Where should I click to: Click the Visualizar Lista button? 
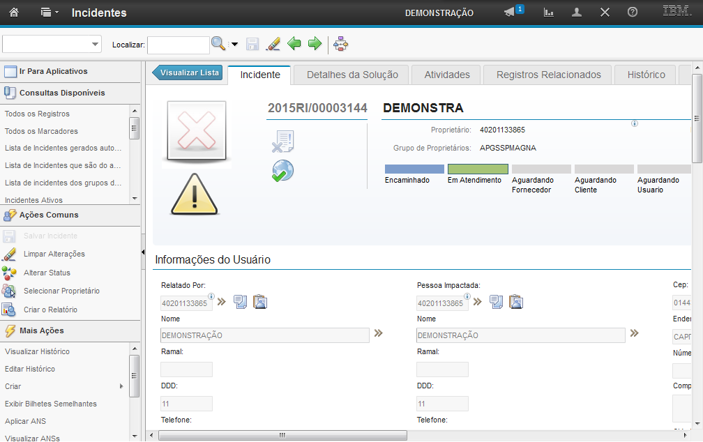click(188, 73)
